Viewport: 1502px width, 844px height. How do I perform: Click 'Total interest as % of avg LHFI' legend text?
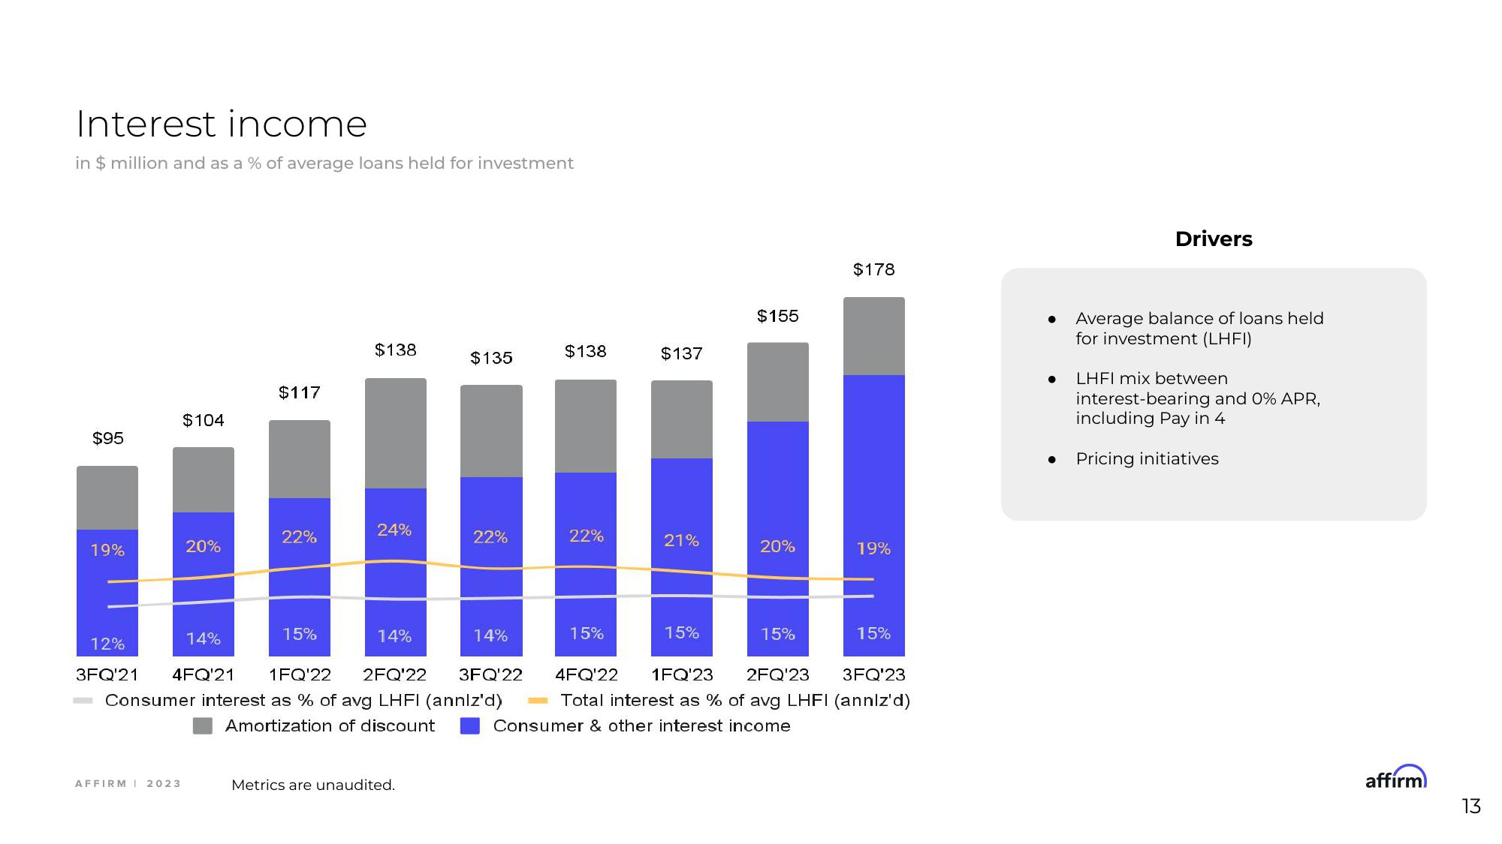tap(735, 701)
